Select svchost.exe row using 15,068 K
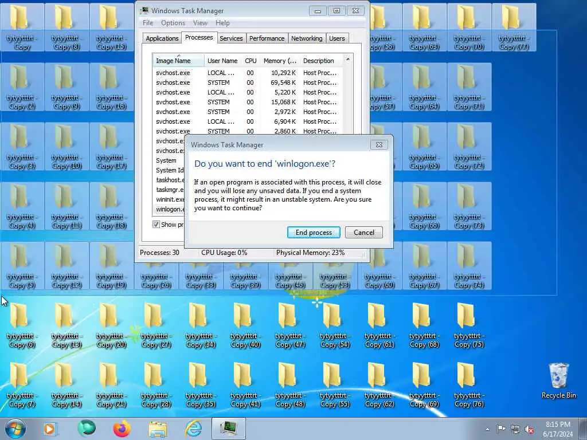The width and height of the screenshot is (587, 440). (x=247, y=102)
